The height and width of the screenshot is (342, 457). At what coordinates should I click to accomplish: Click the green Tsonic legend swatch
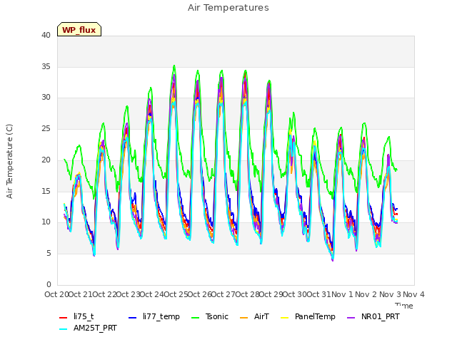pyautogui.click(x=195, y=318)
